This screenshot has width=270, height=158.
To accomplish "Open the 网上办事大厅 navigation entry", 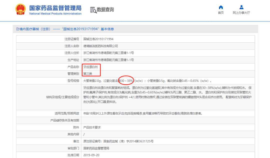I will click(x=241, y=13).
